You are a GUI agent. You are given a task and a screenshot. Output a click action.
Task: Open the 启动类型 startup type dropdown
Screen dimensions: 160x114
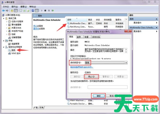[x=126, y=63]
